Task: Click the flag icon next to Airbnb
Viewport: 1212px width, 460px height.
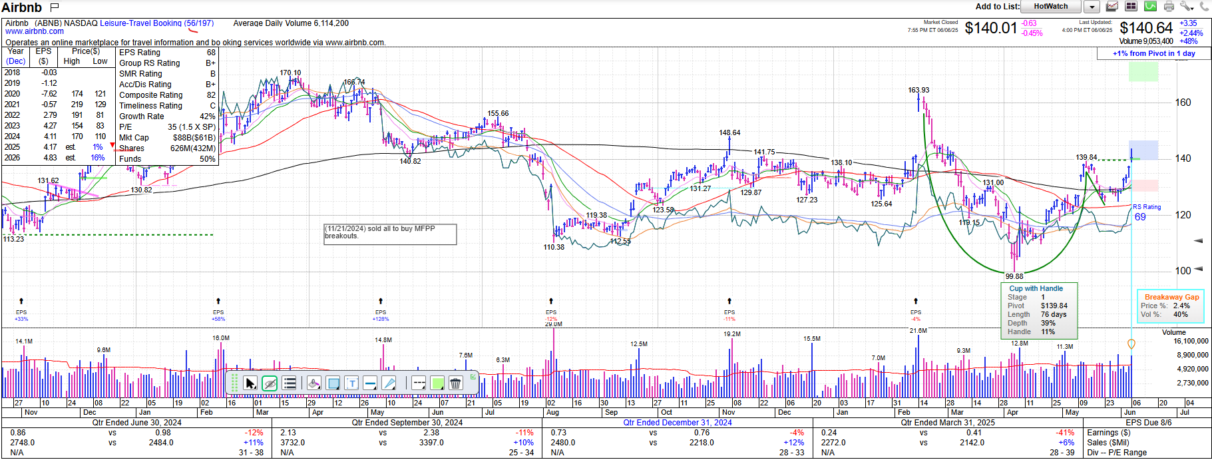Action: click(55, 7)
